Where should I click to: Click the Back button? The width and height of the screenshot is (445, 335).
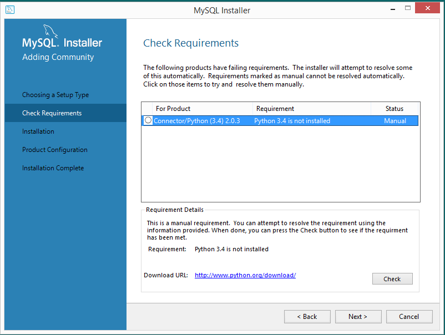[307, 317]
